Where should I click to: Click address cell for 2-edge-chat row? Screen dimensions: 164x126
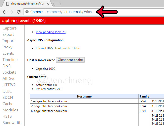coord(157,106)
